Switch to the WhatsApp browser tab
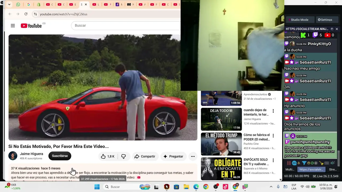The height and width of the screenshot is (192, 342). tap(18, 5)
